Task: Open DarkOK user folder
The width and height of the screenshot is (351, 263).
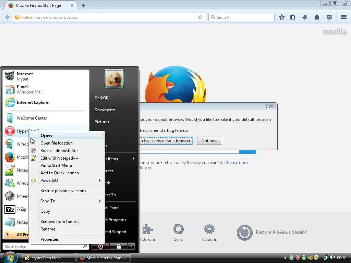Action: pyautogui.click(x=101, y=98)
